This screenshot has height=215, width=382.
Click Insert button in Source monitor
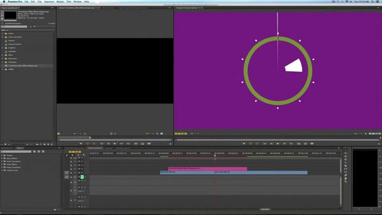[136, 143]
